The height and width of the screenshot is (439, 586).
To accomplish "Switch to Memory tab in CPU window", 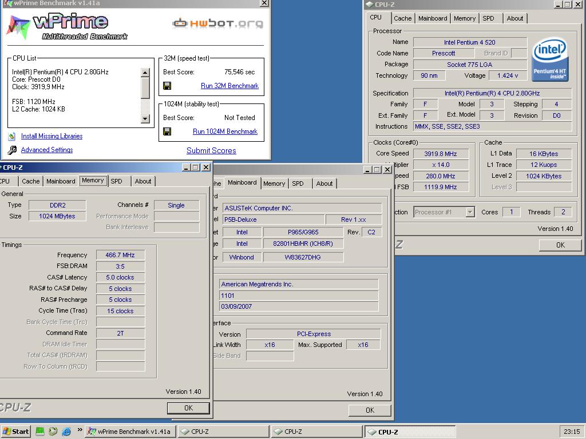I will point(465,18).
